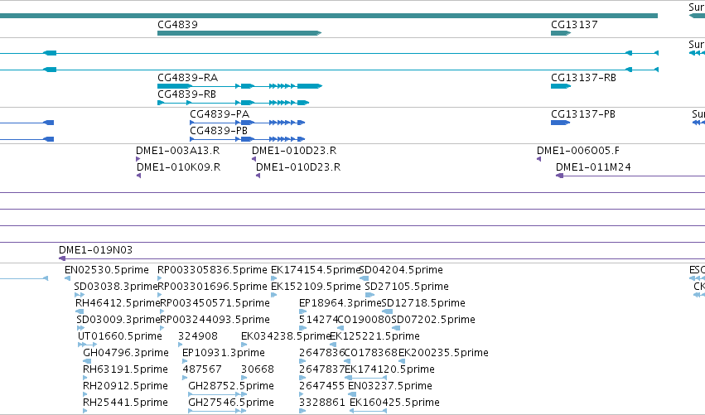Select the CG4839-PA coding sequence label
Screen dimensions: 705x415
(x=220, y=114)
